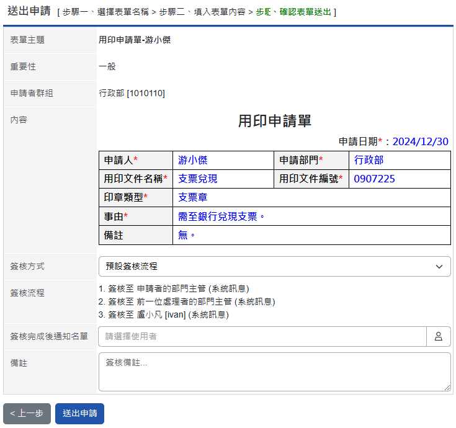Click the form remark cell 無。

pyautogui.click(x=311, y=235)
